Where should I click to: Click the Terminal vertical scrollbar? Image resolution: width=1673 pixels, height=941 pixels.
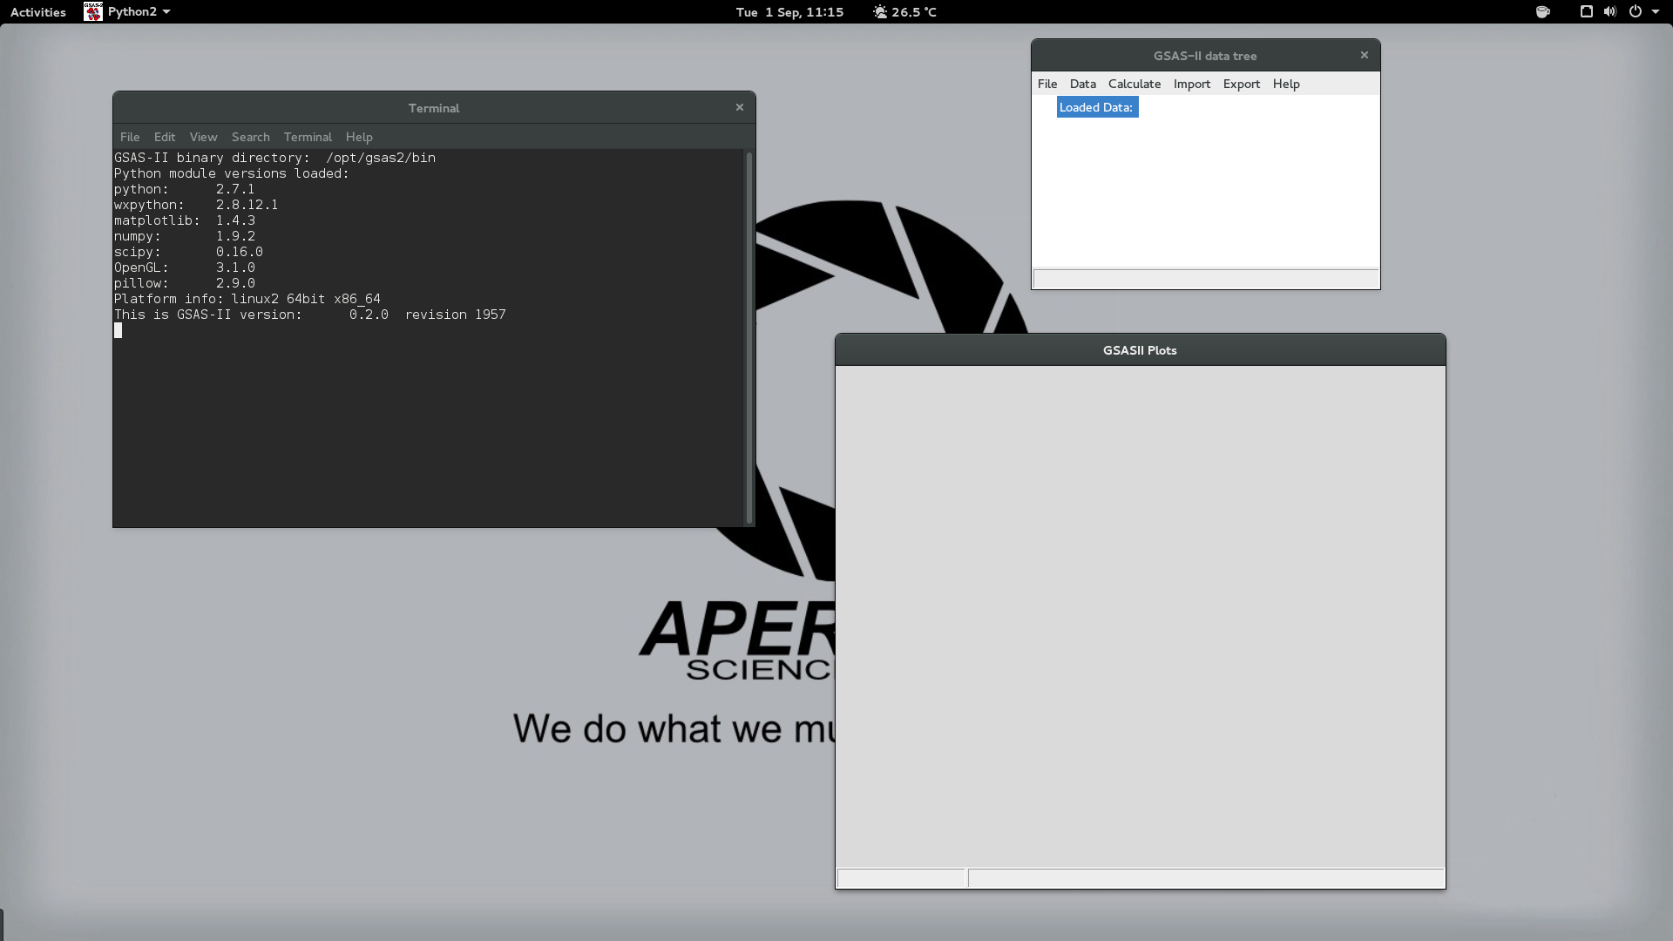coord(749,338)
